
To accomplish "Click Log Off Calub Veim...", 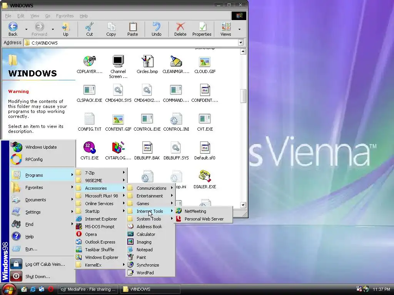I will tap(42, 264).
